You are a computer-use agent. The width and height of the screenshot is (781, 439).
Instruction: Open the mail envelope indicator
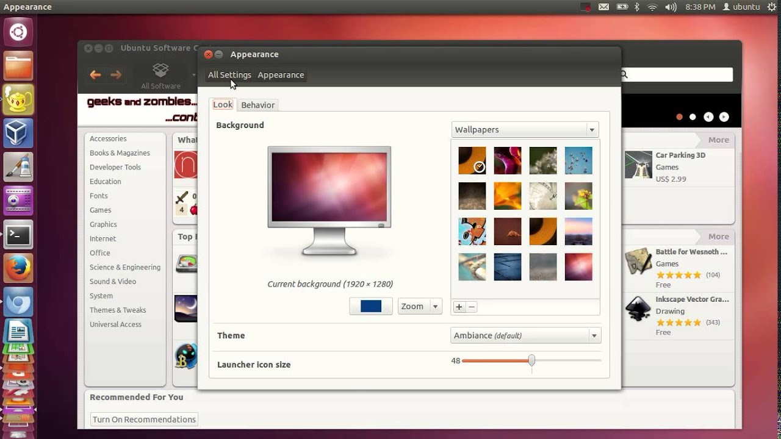pyautogui.click(x=603, y=7)
